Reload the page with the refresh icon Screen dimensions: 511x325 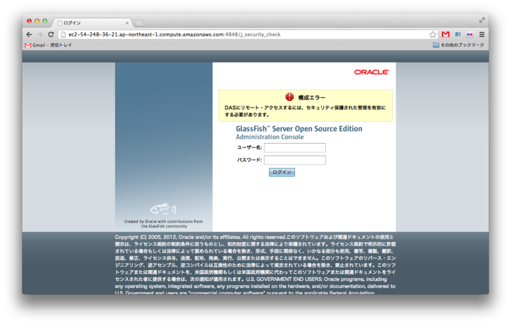[x=51, y=34]
